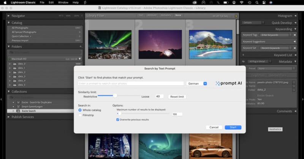
Task: Click the left panel hide arrow
Action: 1,99
